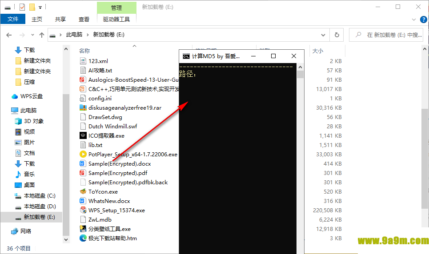This screenshot has width=429, height=254.
Task: Click 新加载卷 (E:) in the address bar
Action: (x=108, y=35)
